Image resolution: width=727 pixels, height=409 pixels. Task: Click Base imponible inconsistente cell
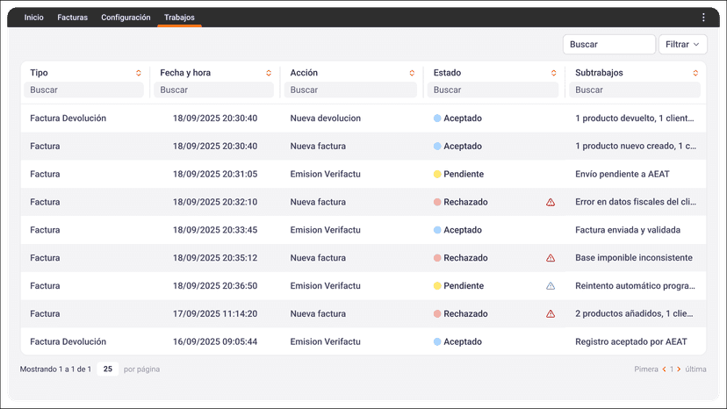(x=634, y=258)
